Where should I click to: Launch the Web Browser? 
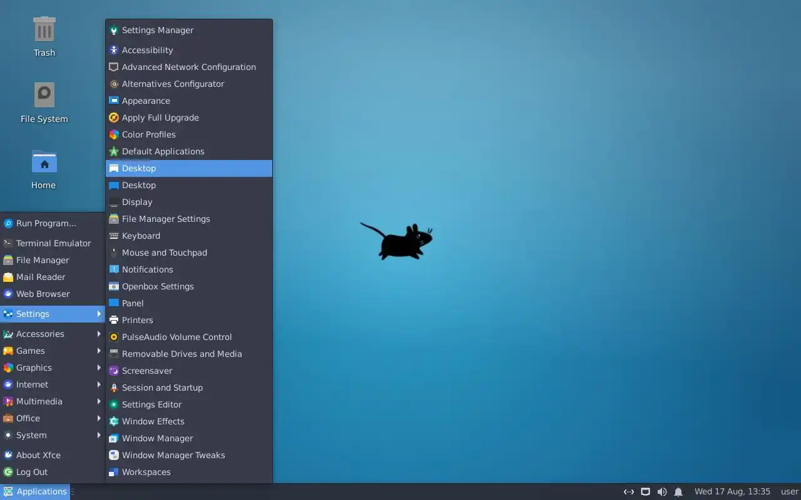pos(53,294)
